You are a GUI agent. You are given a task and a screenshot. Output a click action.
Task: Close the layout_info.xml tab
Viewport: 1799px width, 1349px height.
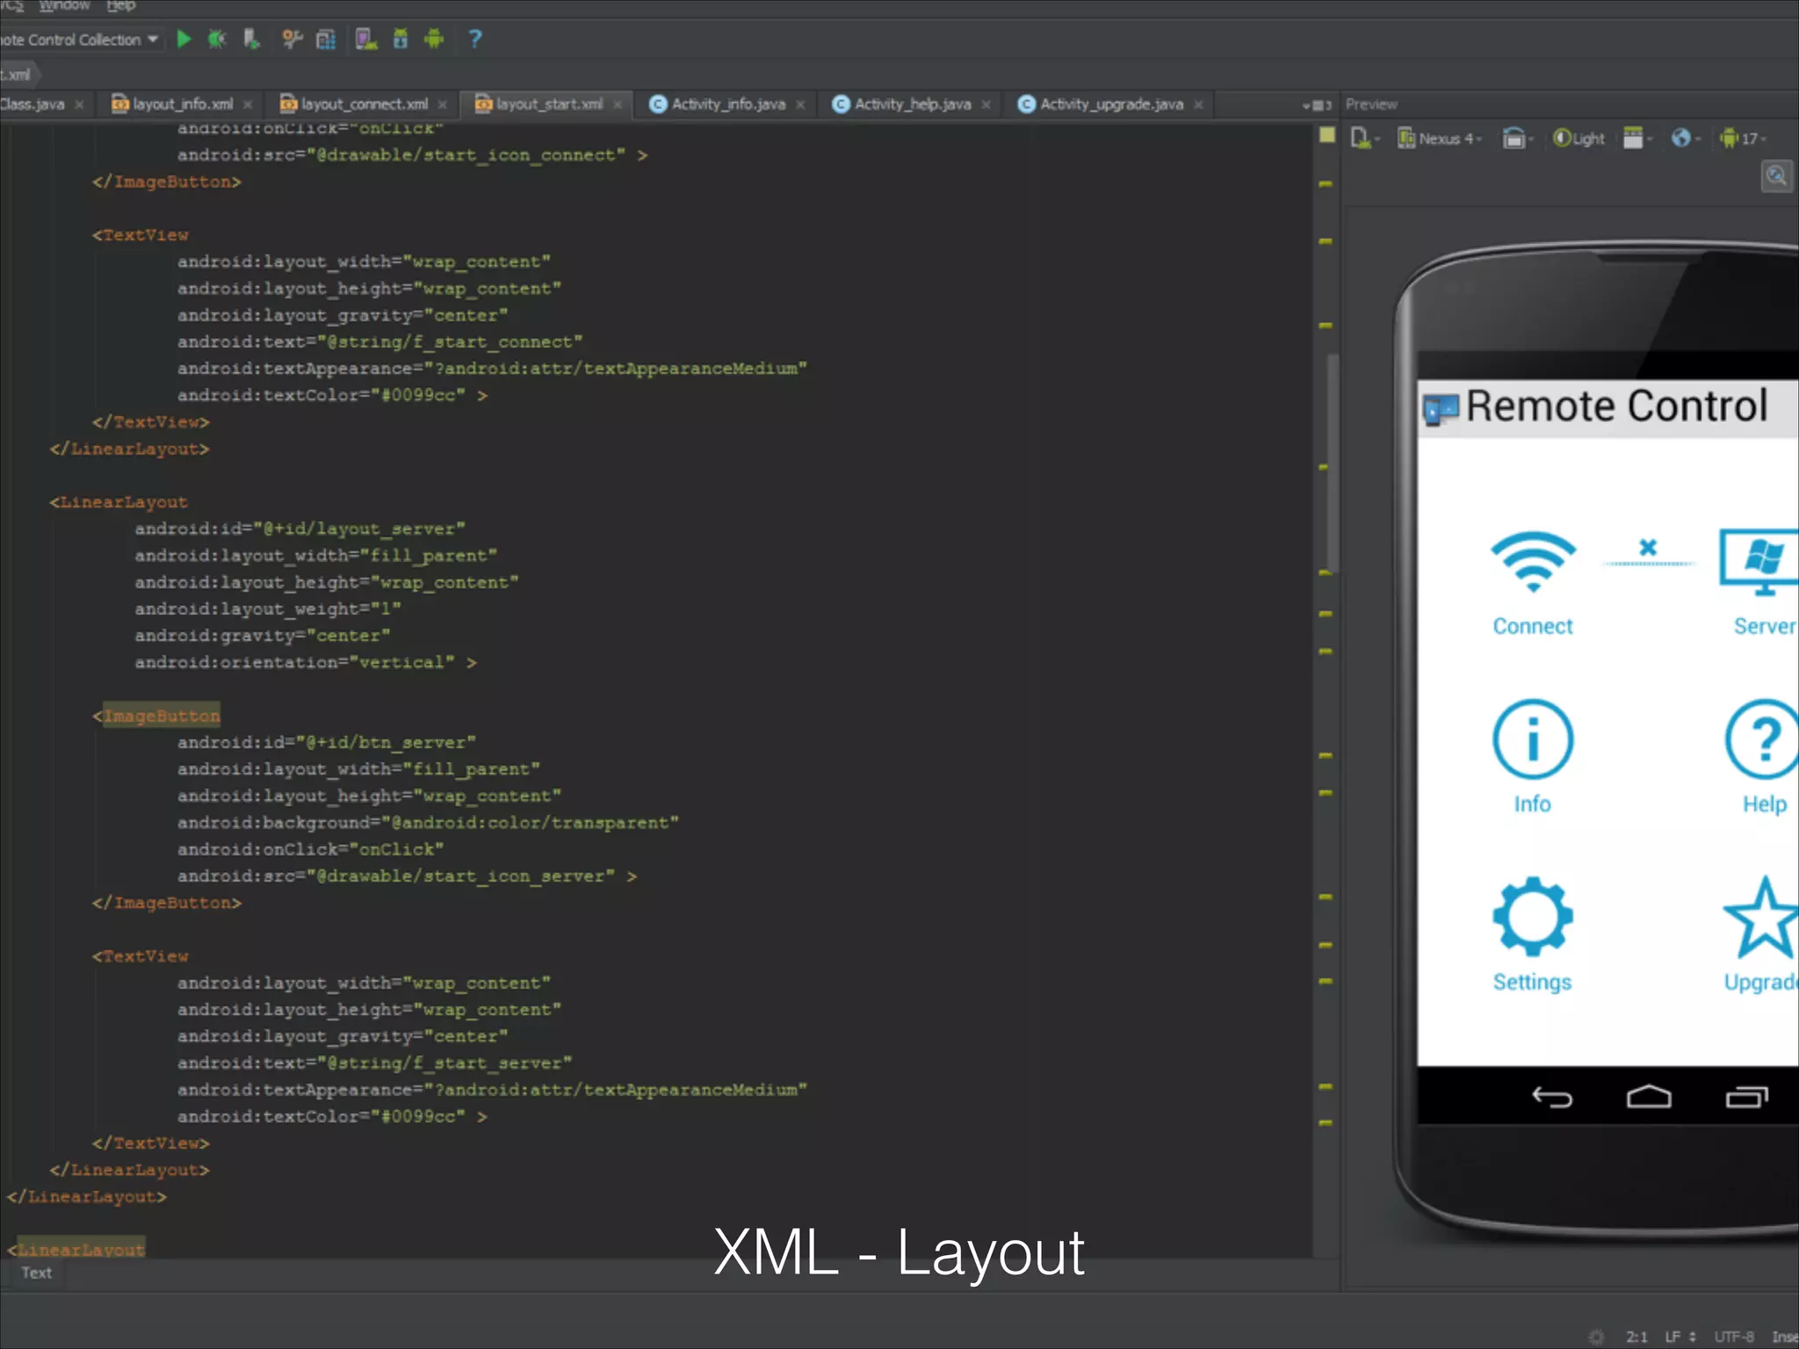(248, 105)
